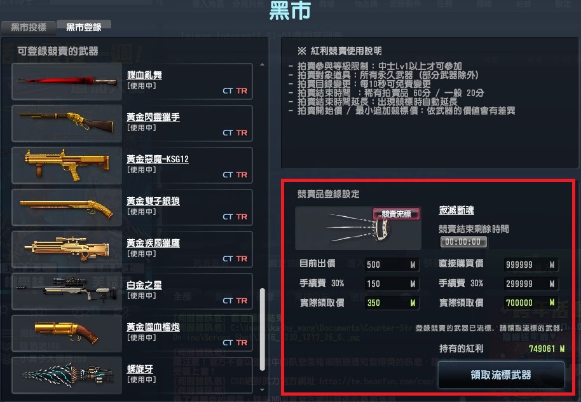Select the 黃金疾風獵鷹 sniper weapon icon
Viewport: 581px width, 402px height.
(67, 249)
